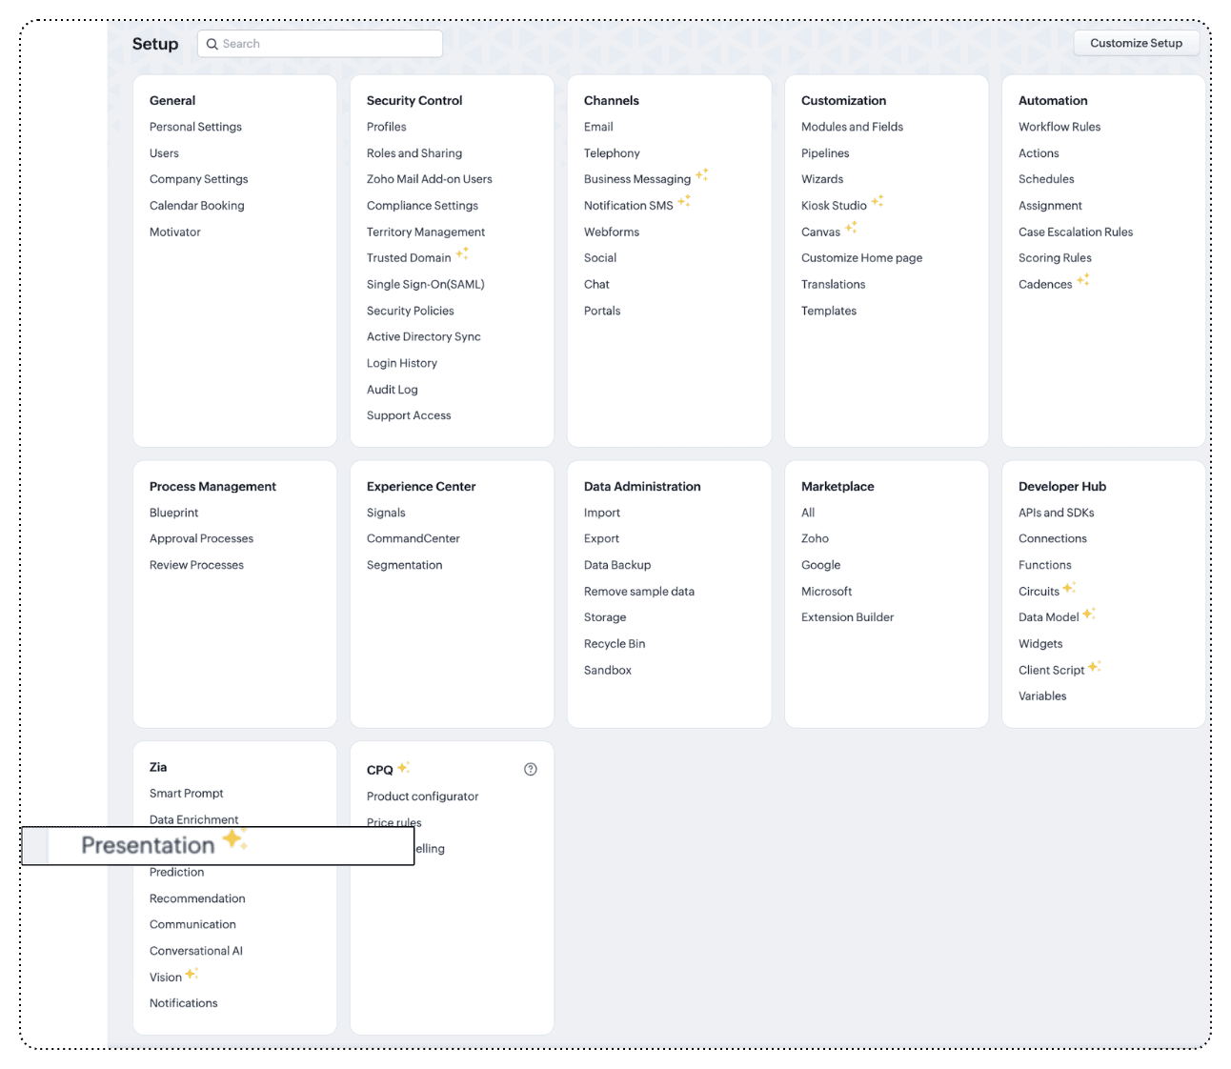The image size is (1231, 1069).
Task: Select Blueprint under Process Management
Action: [x=173, y=513]
